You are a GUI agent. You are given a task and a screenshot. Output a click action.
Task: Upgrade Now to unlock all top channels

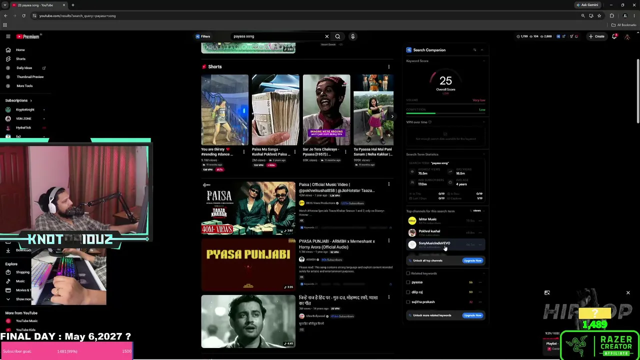pos(472,260)
